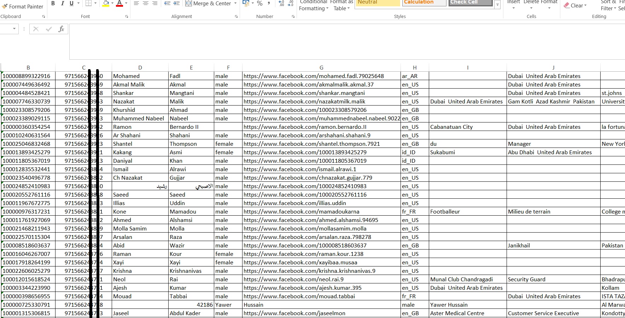Click Merge & Center
Viewport: 625px width, 318px height.
pos(208,3)
